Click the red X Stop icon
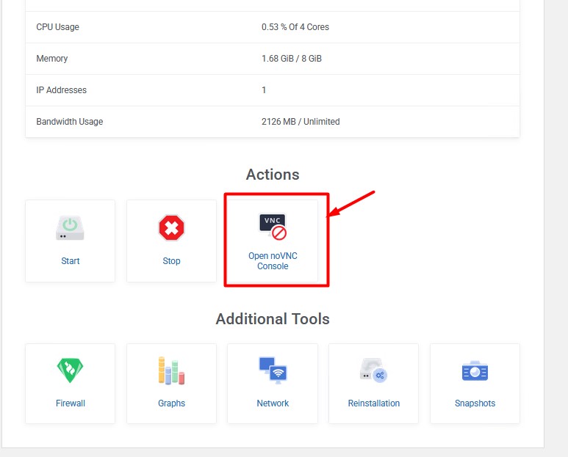568x457 pixels. [x=171, y=228]
